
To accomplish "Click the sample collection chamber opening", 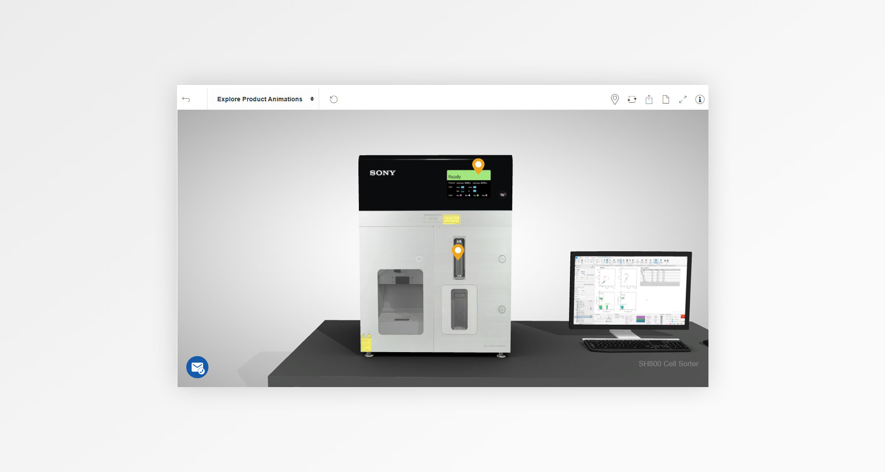I will 400,302.
